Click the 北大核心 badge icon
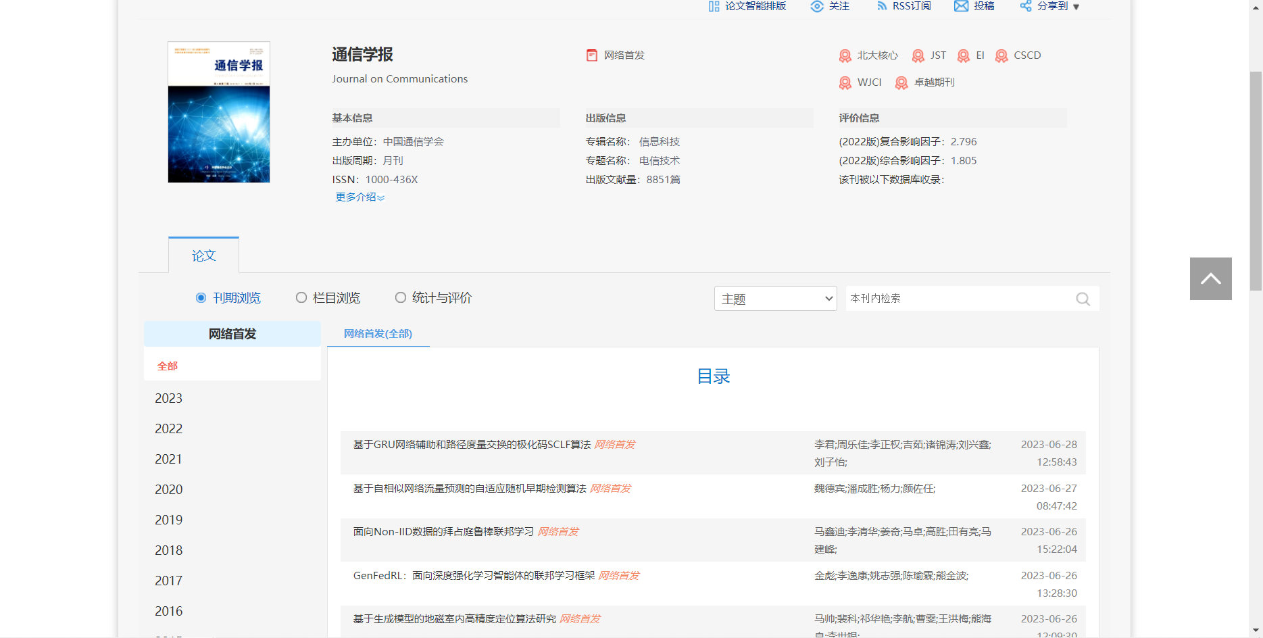 coord(845,55)
